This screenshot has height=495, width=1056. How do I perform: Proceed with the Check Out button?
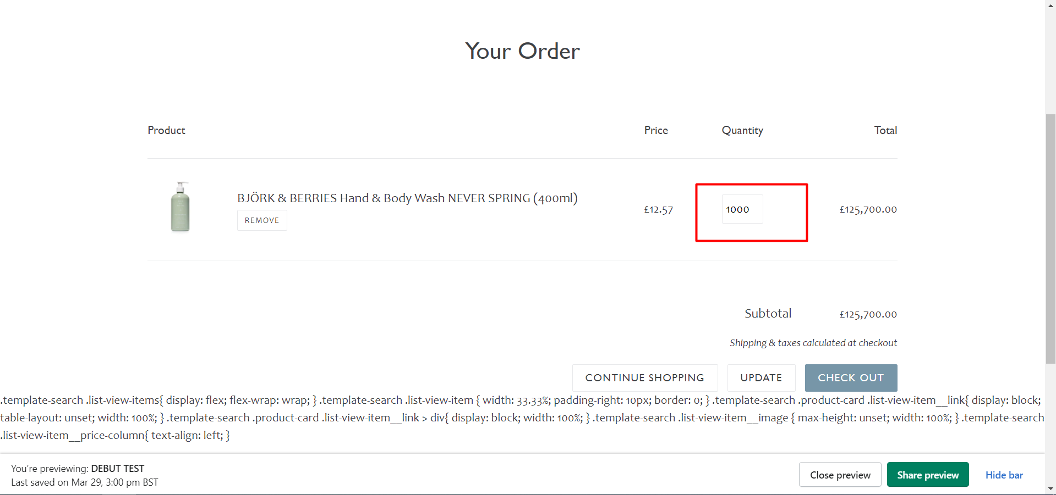(x=851, y=378)
